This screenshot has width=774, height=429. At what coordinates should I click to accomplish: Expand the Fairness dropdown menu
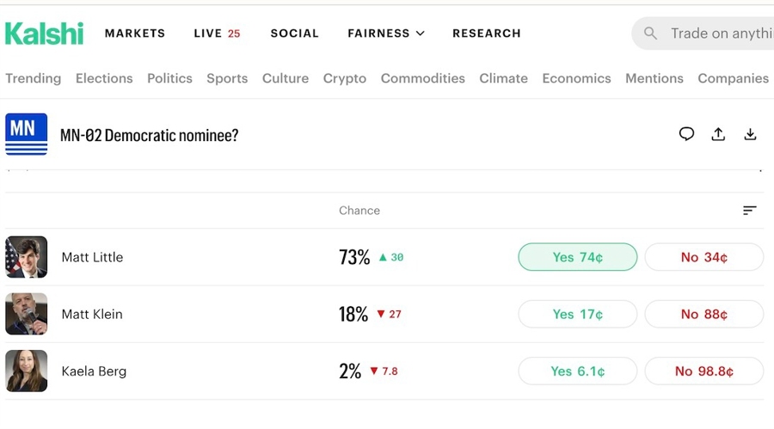click(386, 34)
